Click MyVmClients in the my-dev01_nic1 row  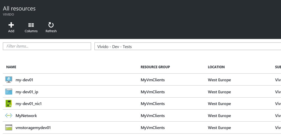pos(153,104)
